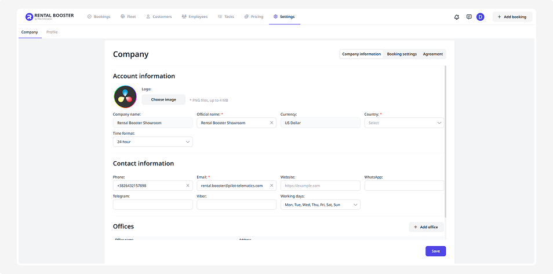Clear the Phone field with X icon
The image size is (553, 274).
click(x=187, y=186)
